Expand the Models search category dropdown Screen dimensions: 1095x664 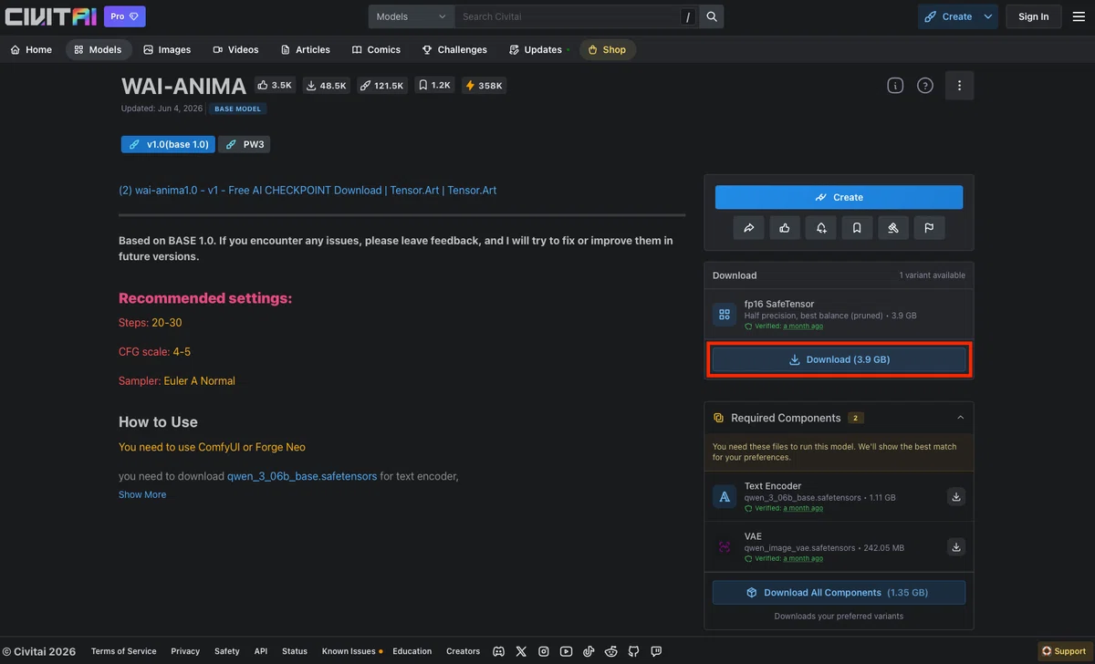[412, 16]
